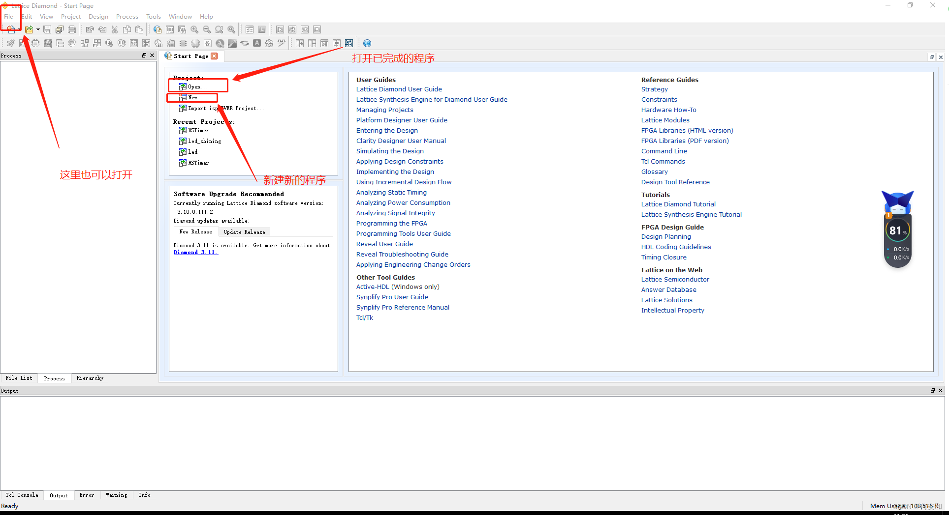
Task: Click Open... under Project
Action: [193, 86]
